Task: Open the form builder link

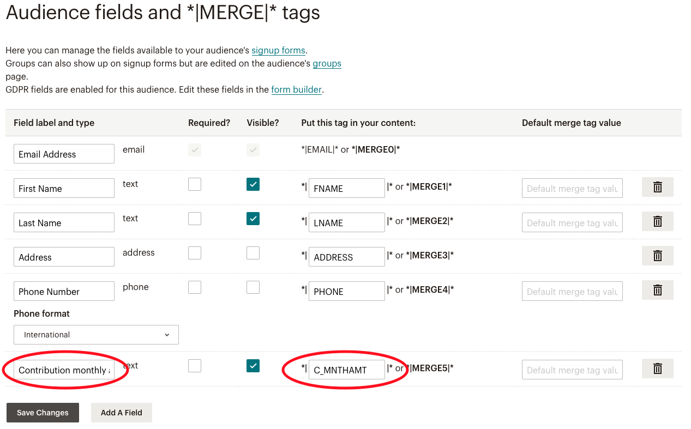Action: (296, 89)
